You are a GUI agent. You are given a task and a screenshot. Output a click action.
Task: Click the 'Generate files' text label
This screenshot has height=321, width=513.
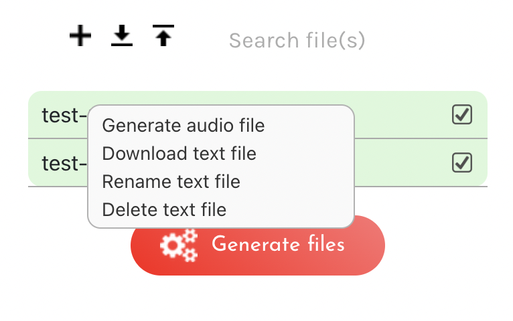click(x=278, y=244)
